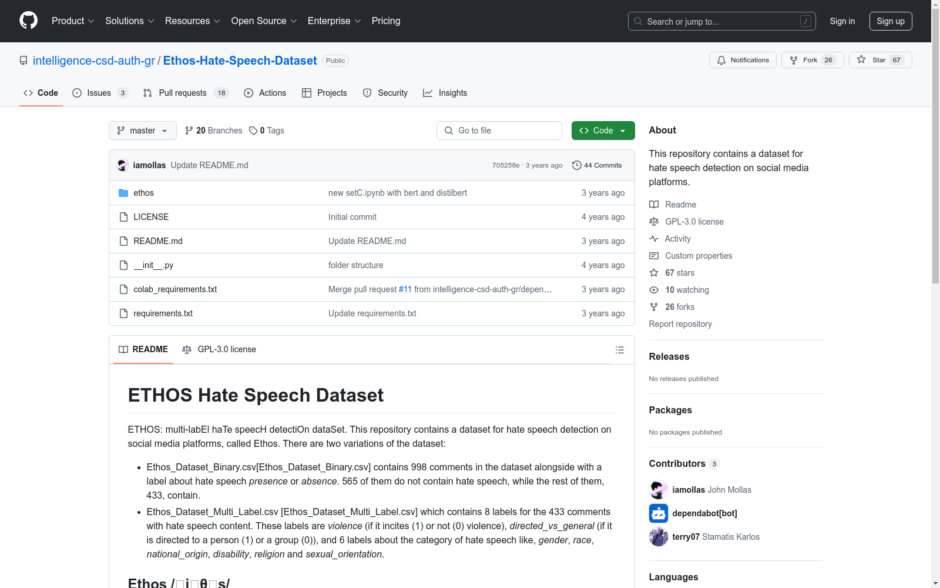940x588 pixels.
Task: Open the GitHub home logo
Action: tap(28, 21)
